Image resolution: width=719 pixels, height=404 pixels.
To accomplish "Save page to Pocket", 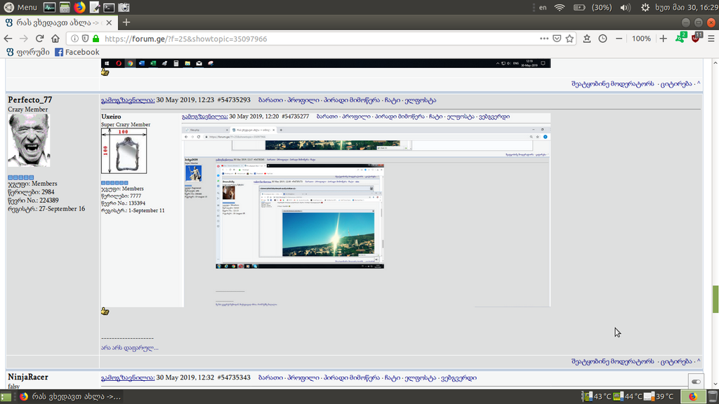I will coord(556,39).
